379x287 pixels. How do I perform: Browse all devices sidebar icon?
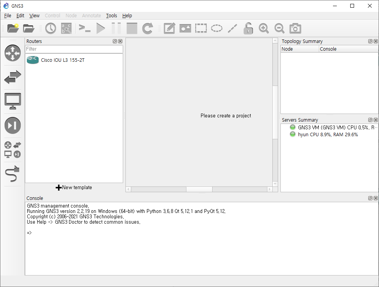coord(13,150)
